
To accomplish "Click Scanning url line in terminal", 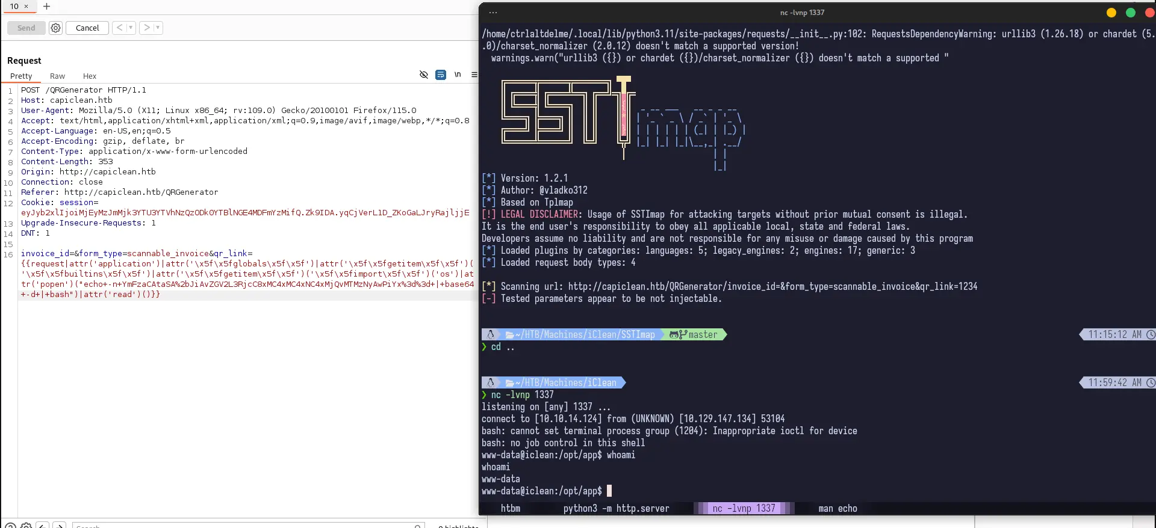I will [x=730, y=286].
